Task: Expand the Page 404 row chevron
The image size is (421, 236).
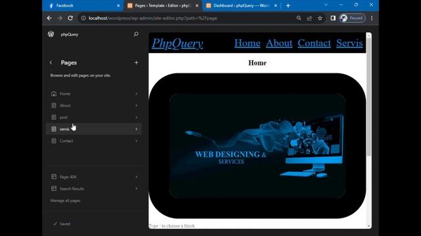Action: (136, 176)
